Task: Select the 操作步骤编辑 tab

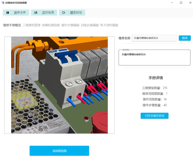Action: click(70, 25)
